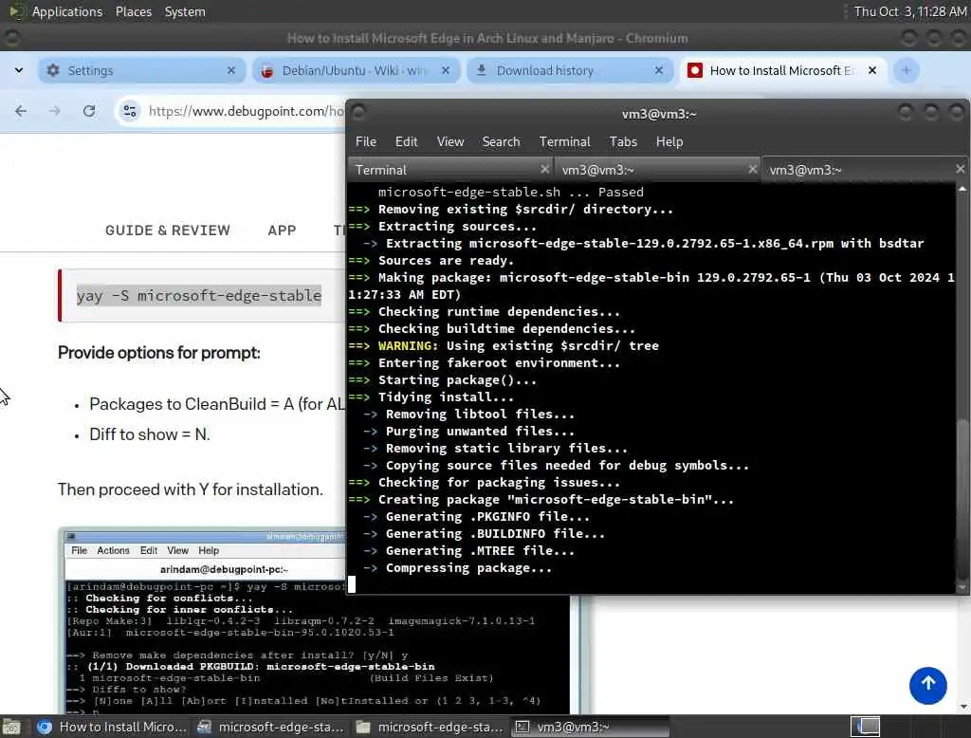Click Then proceed with Y for installation text

click(x=190, y=489)
